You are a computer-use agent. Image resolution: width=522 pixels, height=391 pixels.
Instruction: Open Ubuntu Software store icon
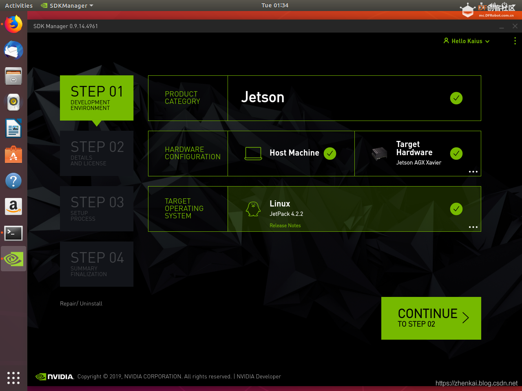(13, 154)
